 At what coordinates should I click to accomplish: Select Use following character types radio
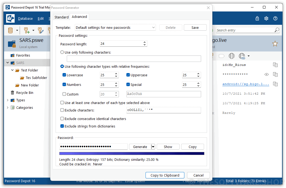(x=62, y=66)
